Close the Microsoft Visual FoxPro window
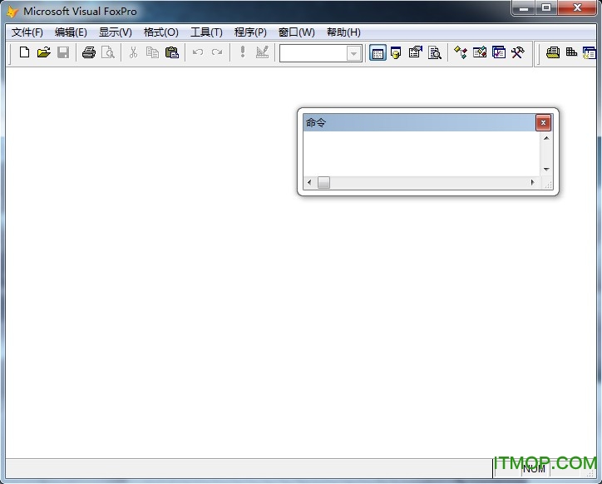 click(577, 7)
